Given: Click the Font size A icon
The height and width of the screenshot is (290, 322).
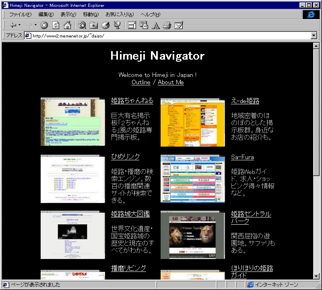Looking at the screenshot, I should point(155,26).
